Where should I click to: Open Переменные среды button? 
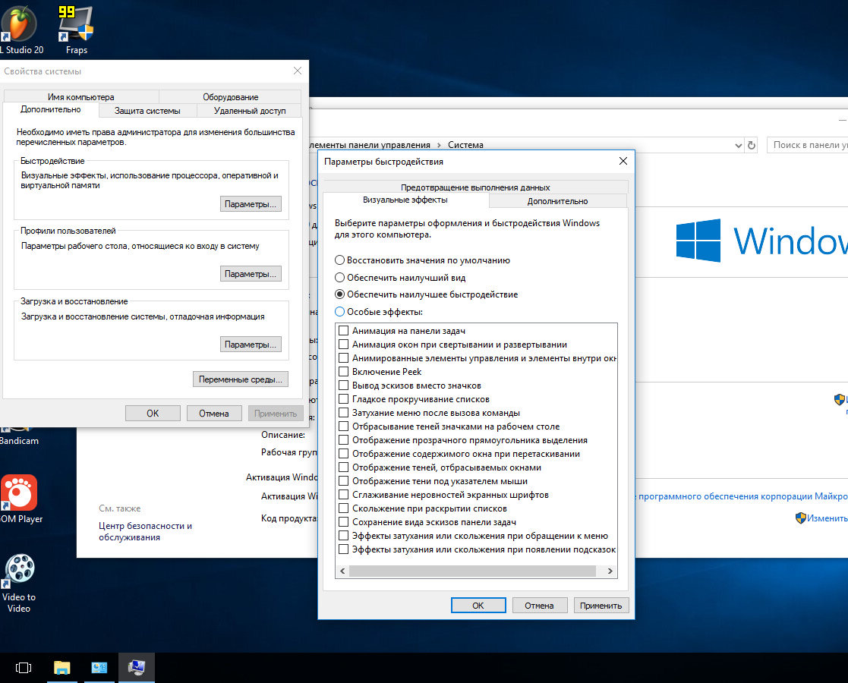[x=240, y=379]
